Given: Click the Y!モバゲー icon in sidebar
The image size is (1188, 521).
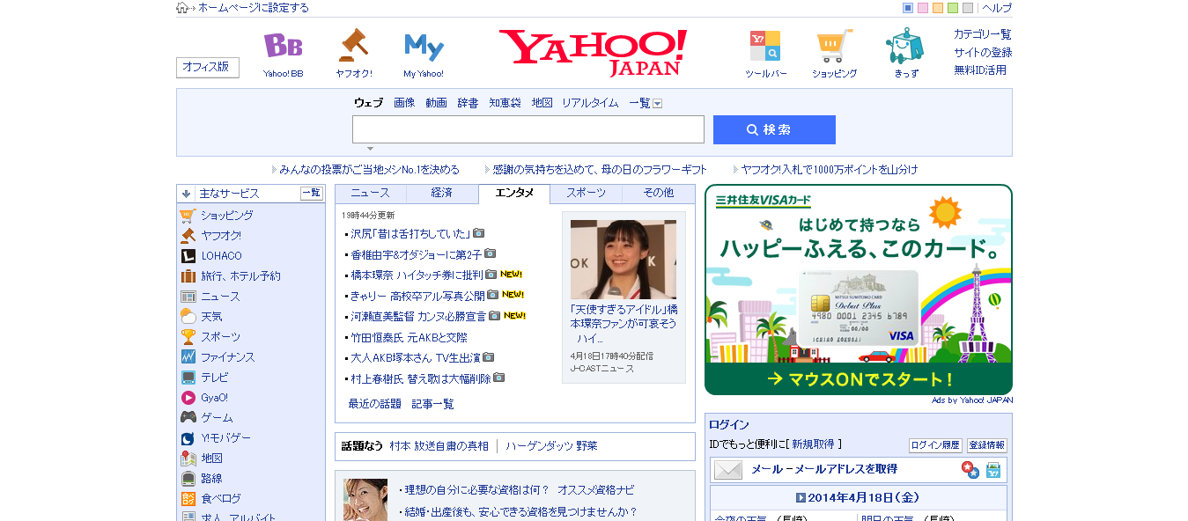Looking at the screenshot, I should point(188,438).
